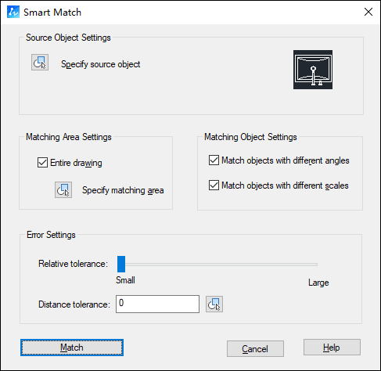Viewport: 381px width, 371px height.
Task: Click the "Specify matching area" text label
Action: pyautogui.click(x=123, y=190)
